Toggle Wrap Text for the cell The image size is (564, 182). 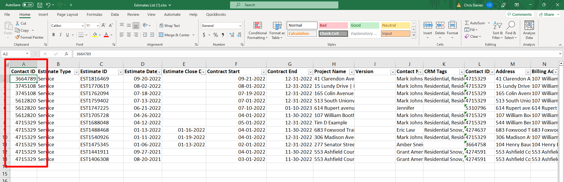coord(169,26)
